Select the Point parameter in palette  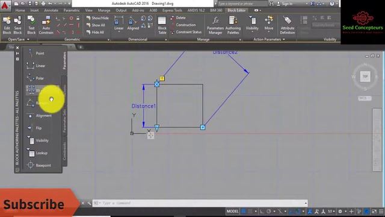coord(35,53)
